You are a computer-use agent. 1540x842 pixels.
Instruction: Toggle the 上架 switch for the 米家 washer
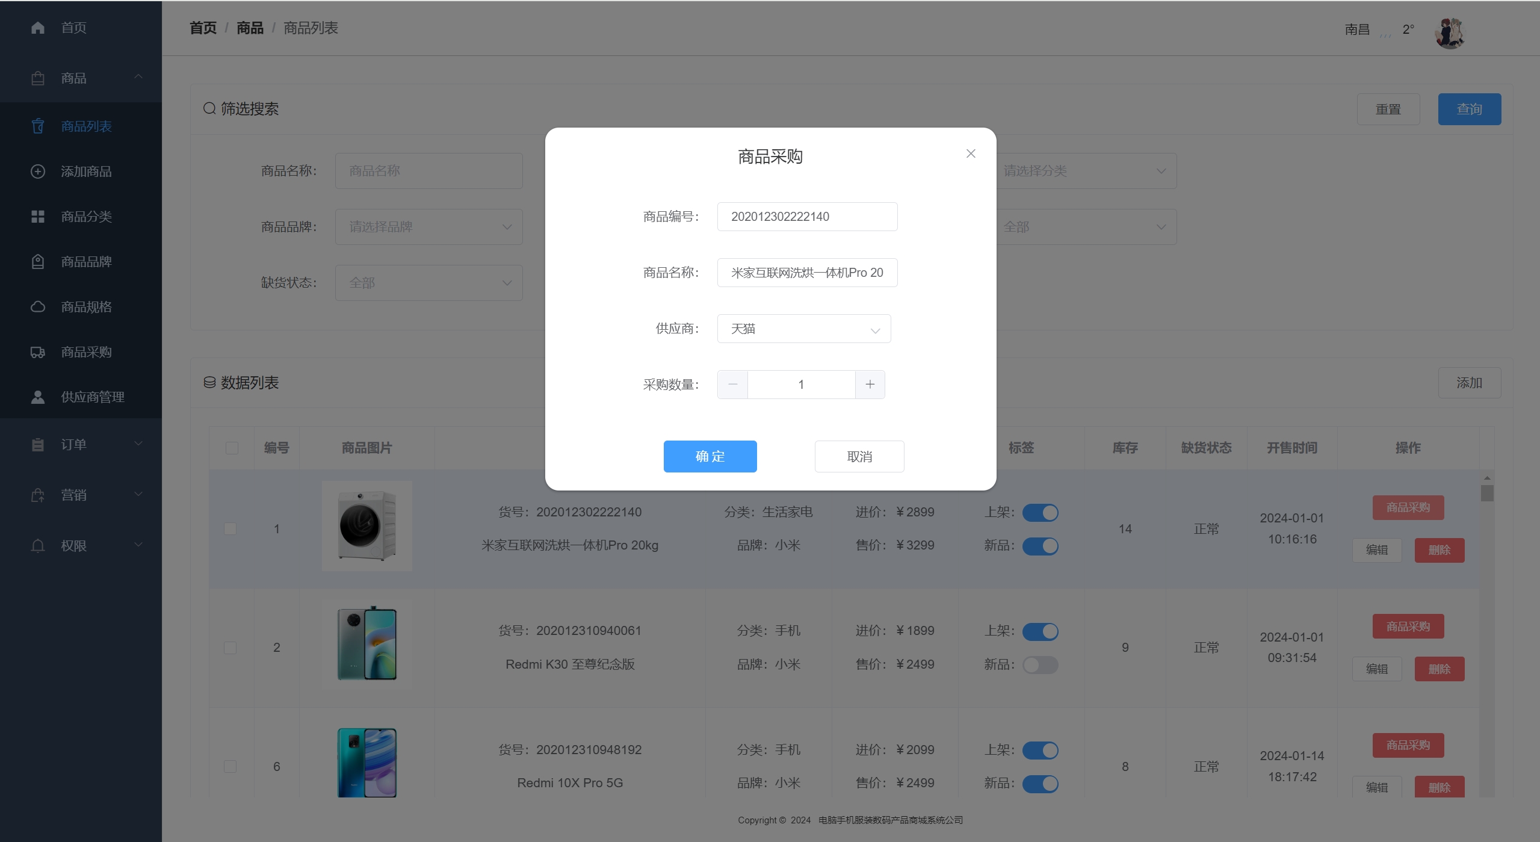pos(1040,513)
